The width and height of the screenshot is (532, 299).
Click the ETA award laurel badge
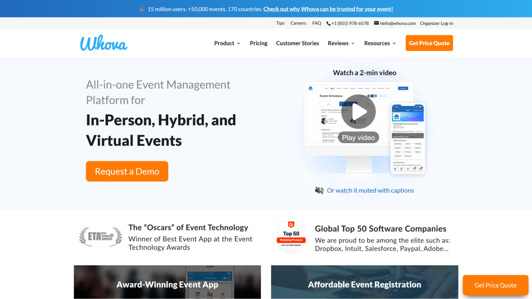(101, 237)
